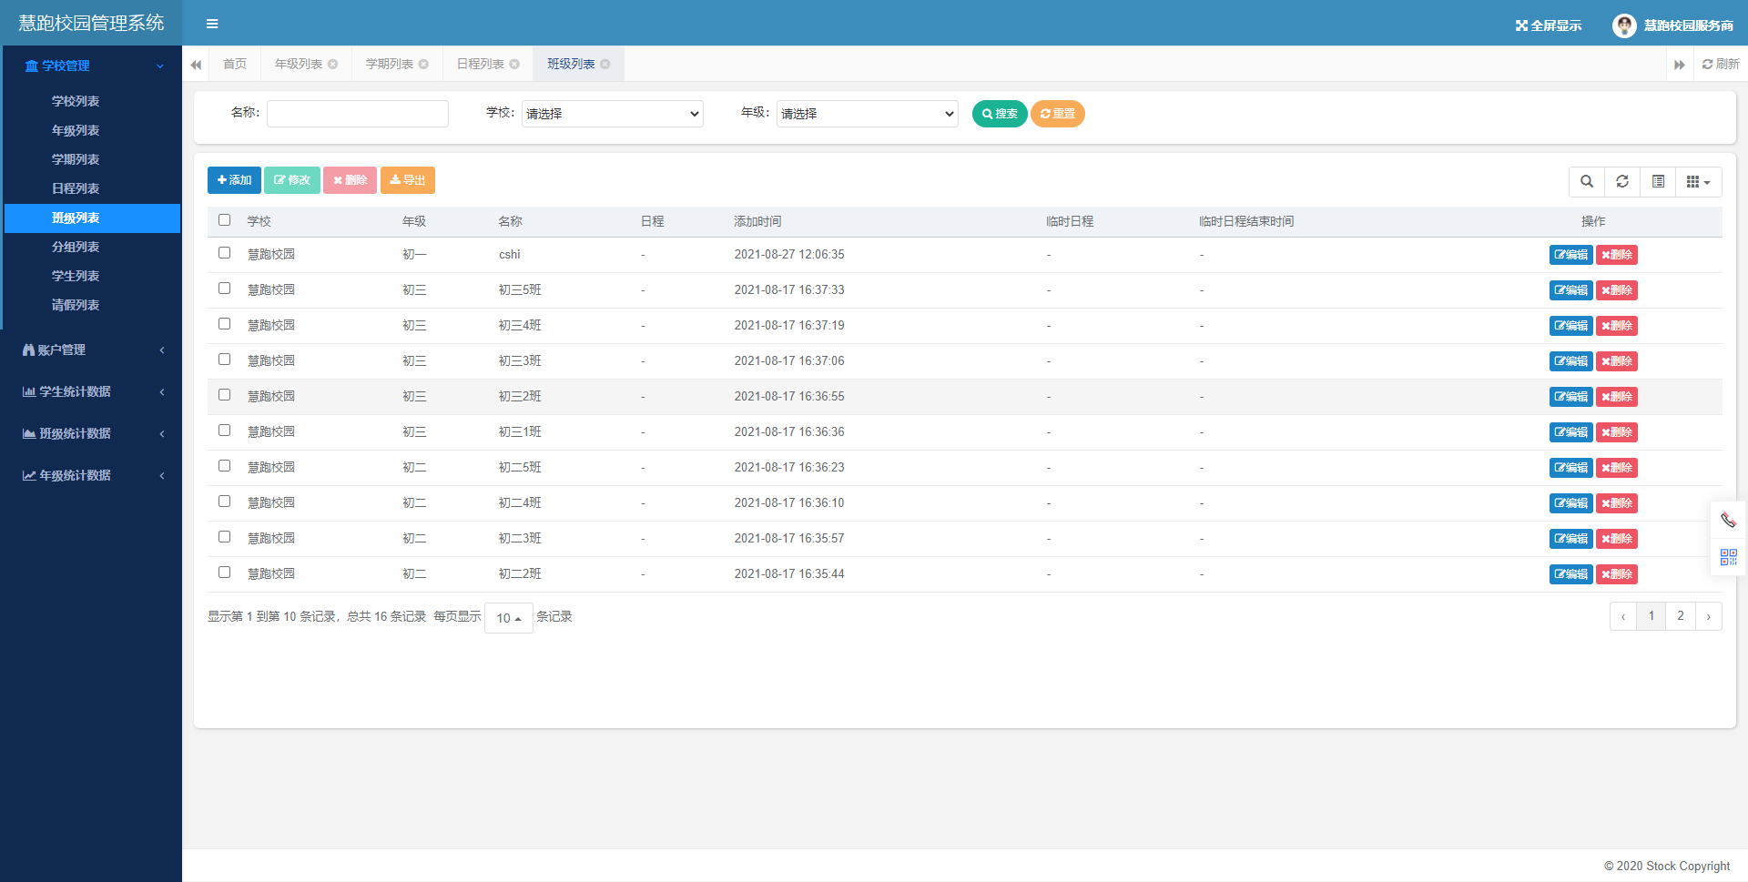Click the table refresh icon
Image resolution: width=1748 pixels, height=882 pixels.
click(x=1622, y=181)
